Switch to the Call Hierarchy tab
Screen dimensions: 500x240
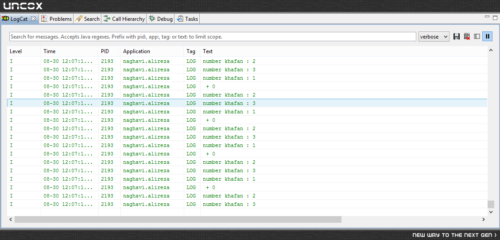tap(124, 19)
